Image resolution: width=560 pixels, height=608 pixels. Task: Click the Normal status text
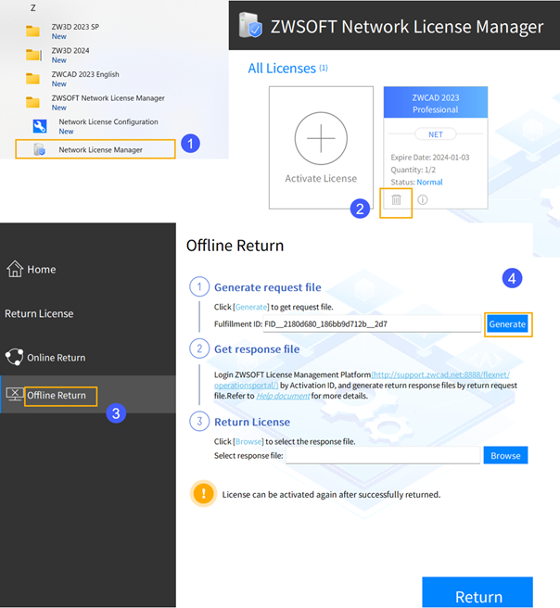click(x=429, y=182)
